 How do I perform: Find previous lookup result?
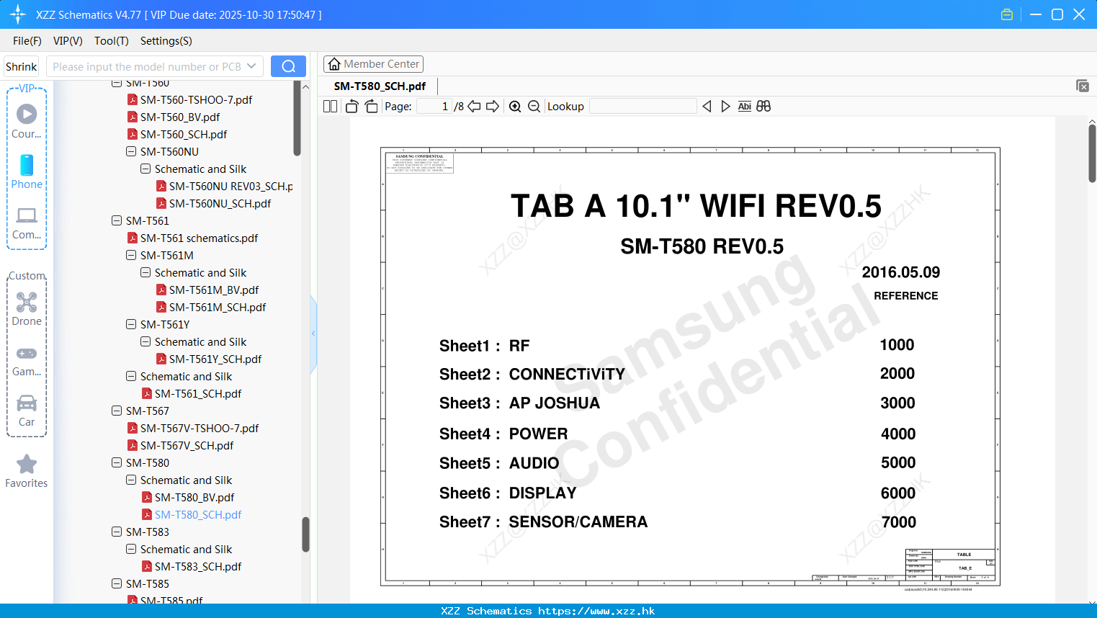[x=707, y=106]
